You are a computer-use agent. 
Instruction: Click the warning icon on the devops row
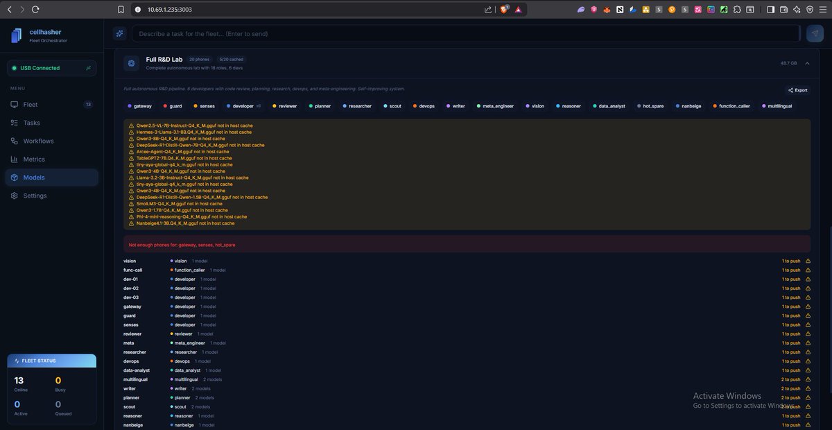click(808, 361)
